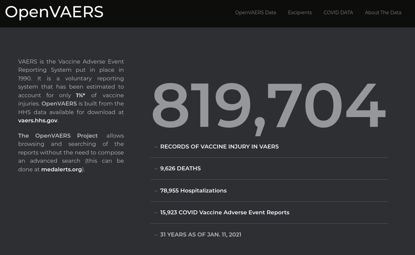This screenshot has width=415, height=255.
Task: Open The OpenVAERS Project link
Action: (x=58, y=136)
